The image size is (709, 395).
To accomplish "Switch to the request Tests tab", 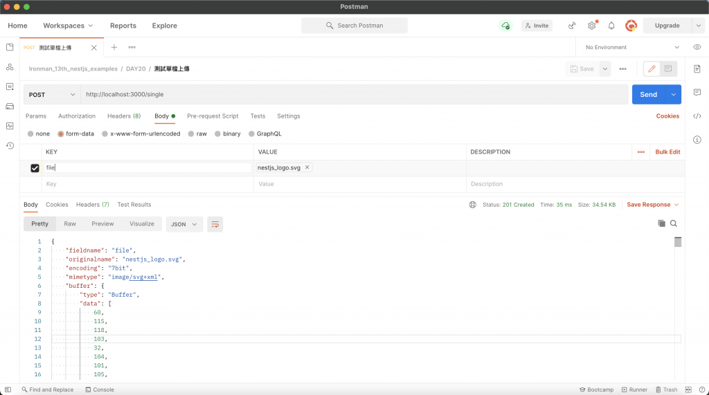I will [x=258, y=116].
